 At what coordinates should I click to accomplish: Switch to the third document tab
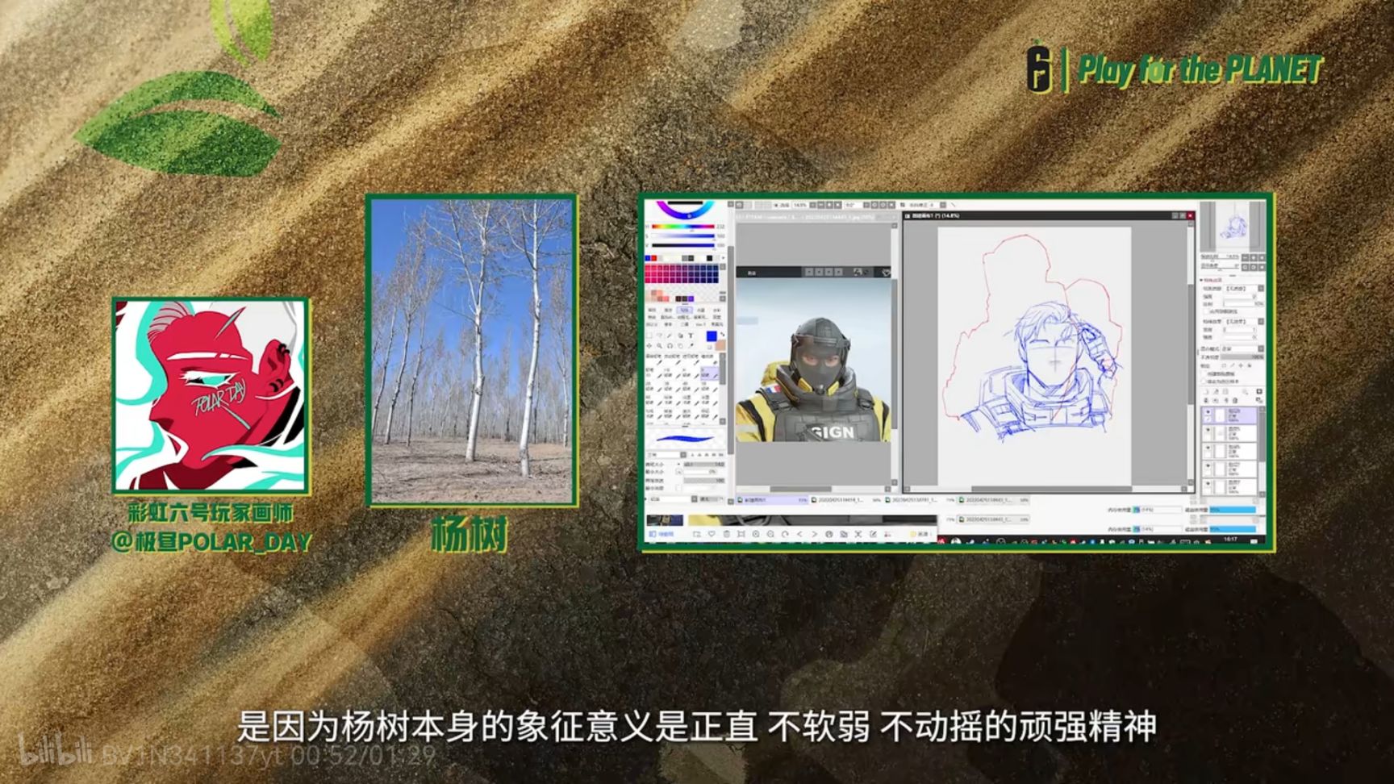[x=920, y=500]
